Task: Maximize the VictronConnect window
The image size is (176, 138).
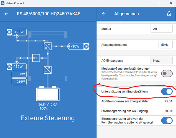Action: (x=161, y=3)
